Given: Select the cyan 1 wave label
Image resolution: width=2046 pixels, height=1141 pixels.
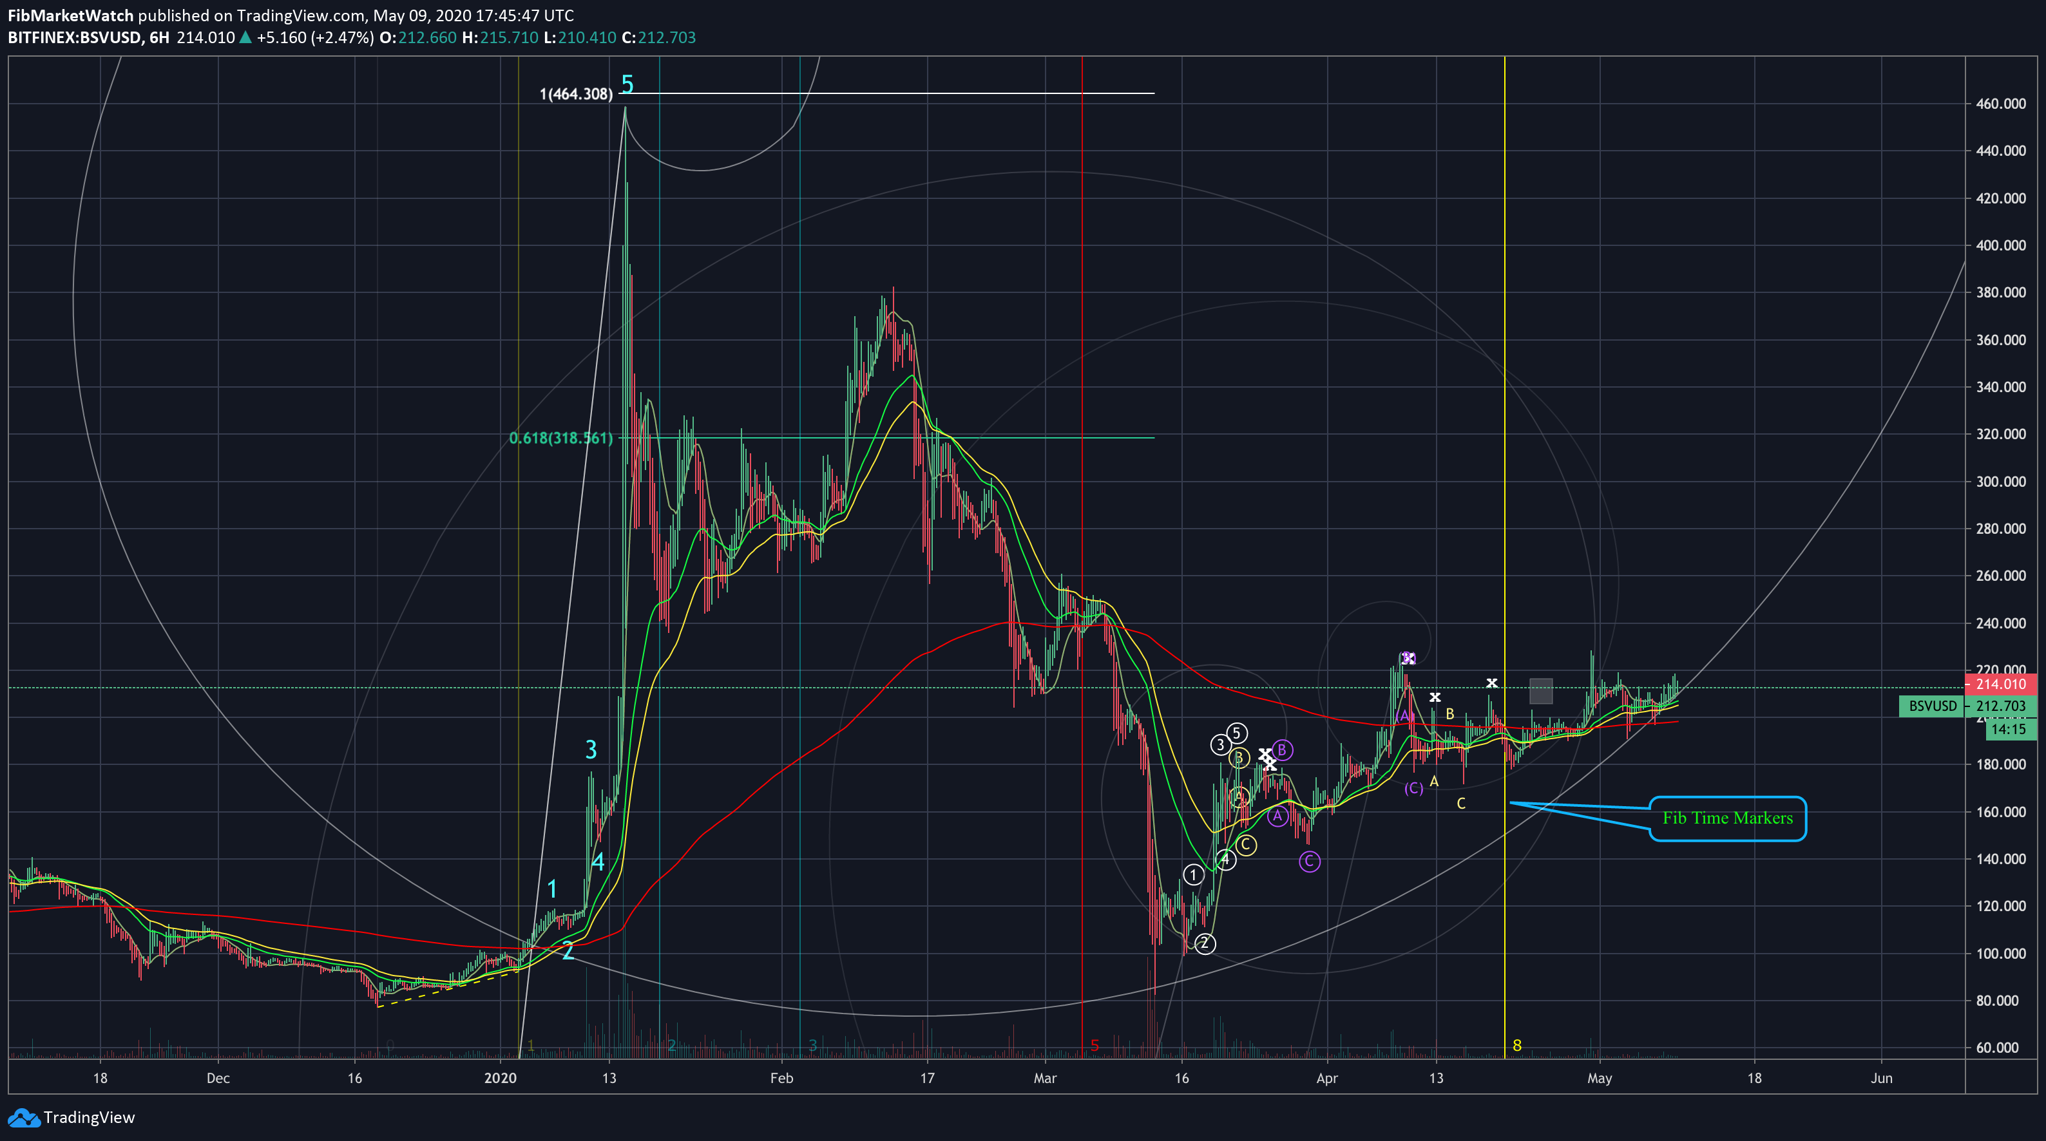Looking at the screenshot, I should click(x=553, y=889).
